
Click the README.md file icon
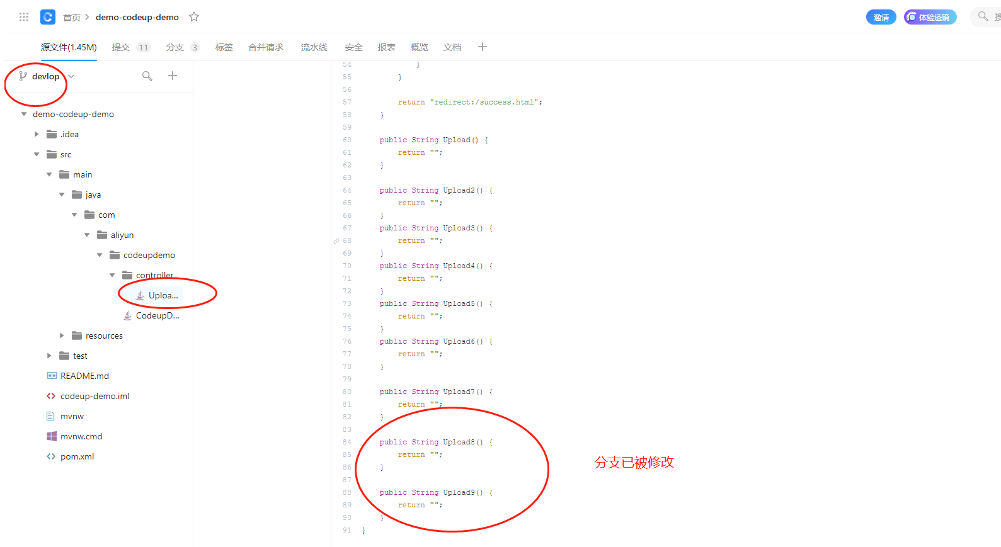52,376
